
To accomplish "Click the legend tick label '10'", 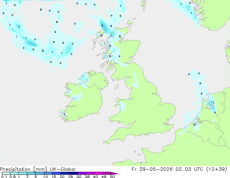I will [45, 177].
